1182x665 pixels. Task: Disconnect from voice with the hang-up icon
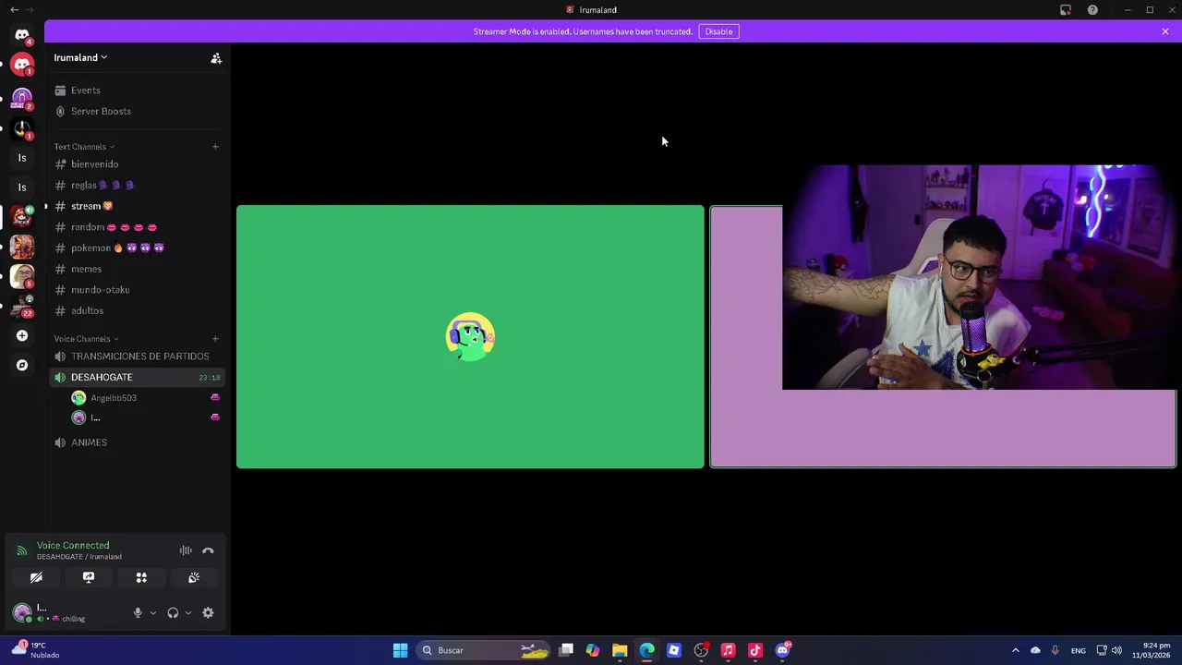point(208,550)
